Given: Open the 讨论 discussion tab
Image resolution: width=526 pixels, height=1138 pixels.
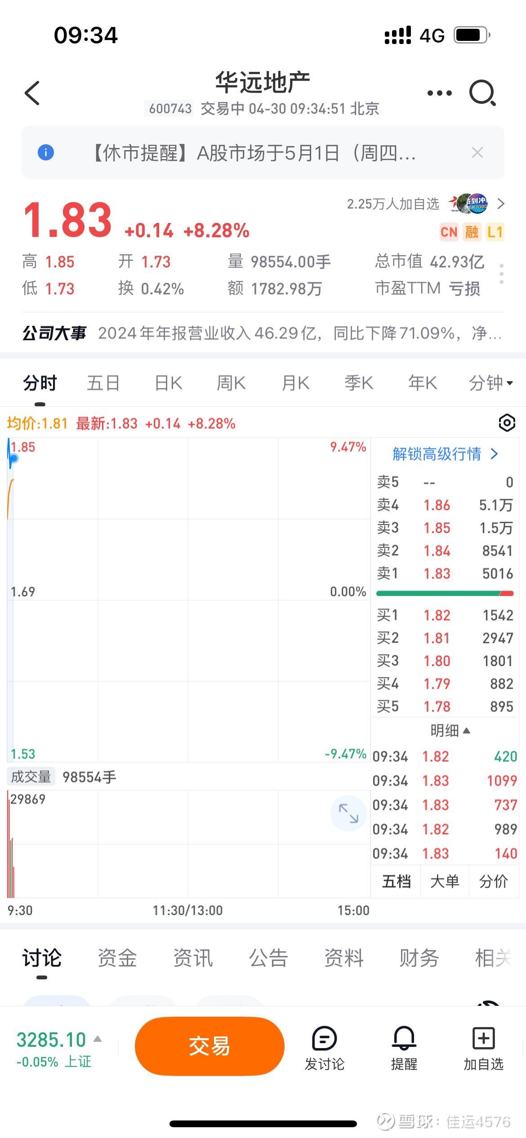Looking at the screenshot, I should click(x=42, y=958).
